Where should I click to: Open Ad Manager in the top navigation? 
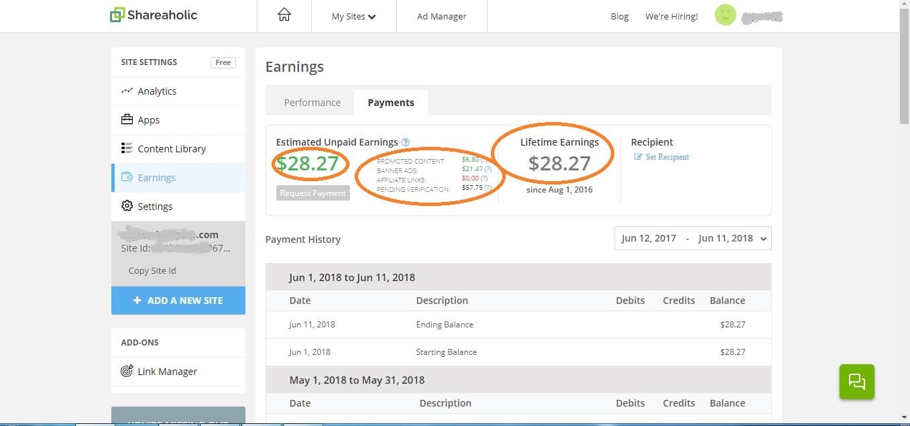point(441,16)
